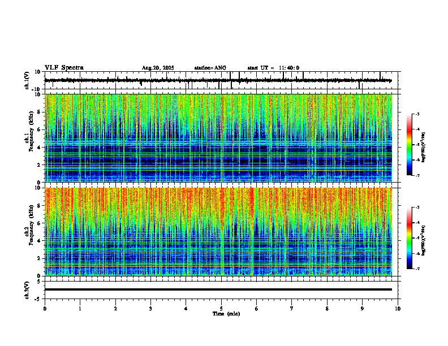Click the ch.3(V) axis label
448x346 pixels.
27,291
